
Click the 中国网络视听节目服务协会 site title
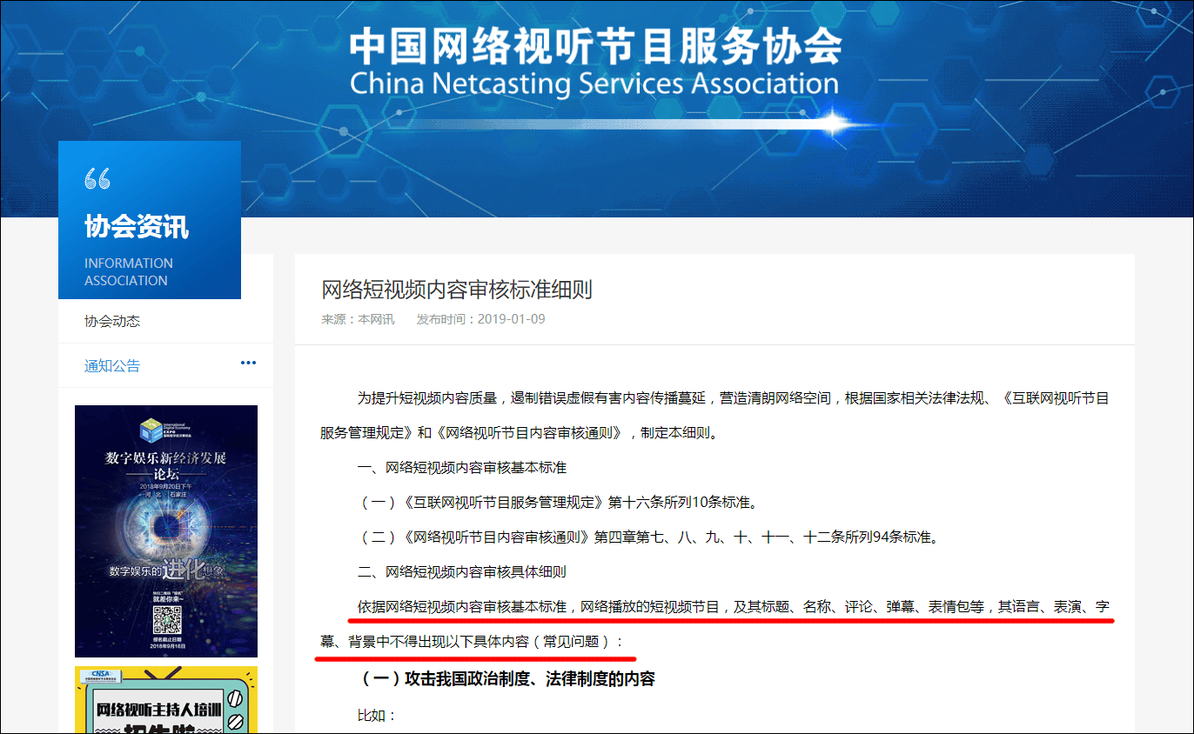[x=595, y=45]
